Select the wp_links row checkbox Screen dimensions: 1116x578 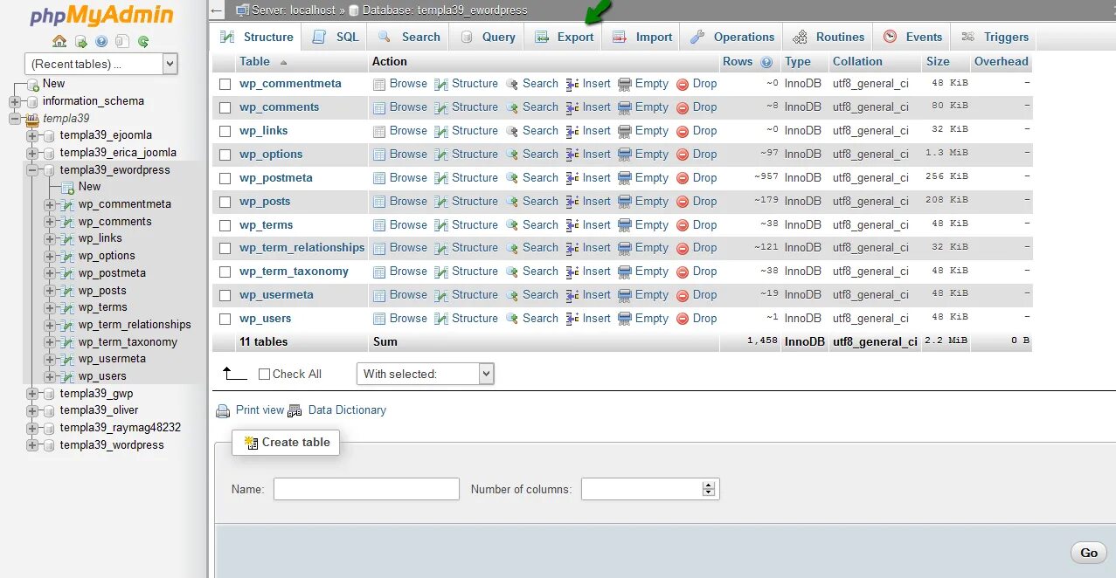click(225, 132)
